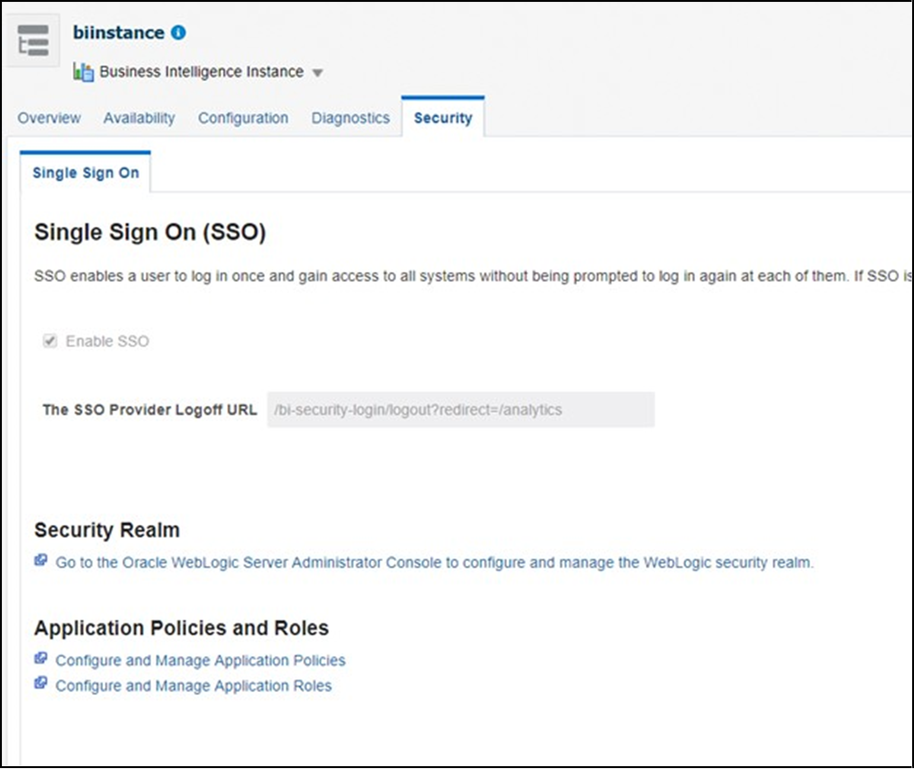Image resolution: width=914 pixels, height=769 pixels.
Task: Expand the Business Intelligence Instance dropdown arrow
Action: (x=318, y=73)
